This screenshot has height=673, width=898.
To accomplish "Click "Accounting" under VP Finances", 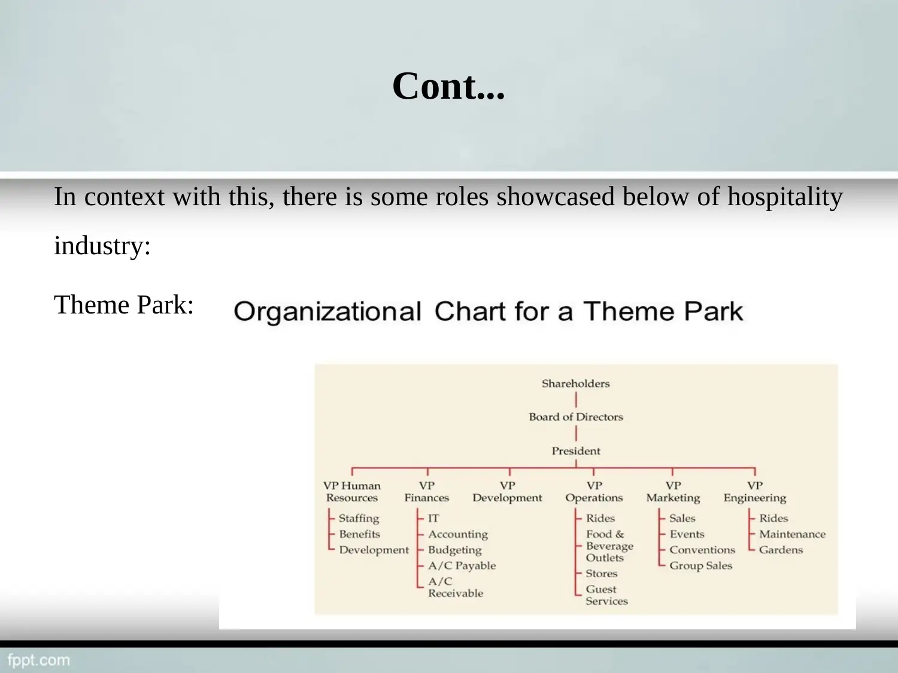I will tap(458, 535).
